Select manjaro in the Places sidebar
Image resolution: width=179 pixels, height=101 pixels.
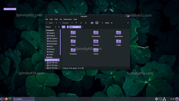pos(52,33)
